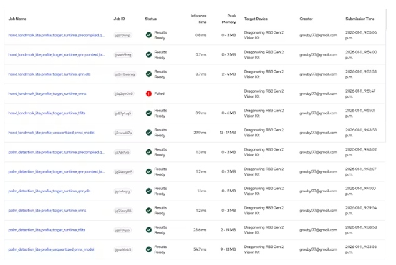Click the Status column header
The width and height of the screenshot is (396, 265).
click(151, 19)
